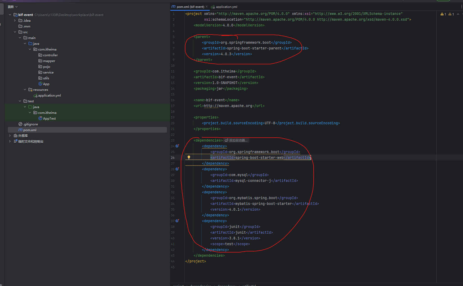The width and height of the screenshot is (463, 286).
Task: Click dependency gutter icon on line 24
Action: tap(177, 146)
